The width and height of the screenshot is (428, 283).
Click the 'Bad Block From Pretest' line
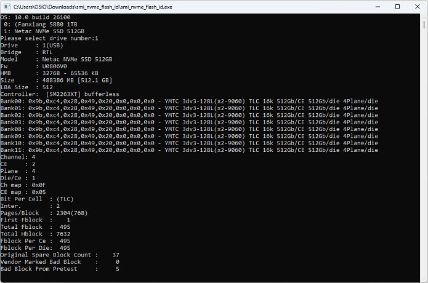click(x=60, y=269)
